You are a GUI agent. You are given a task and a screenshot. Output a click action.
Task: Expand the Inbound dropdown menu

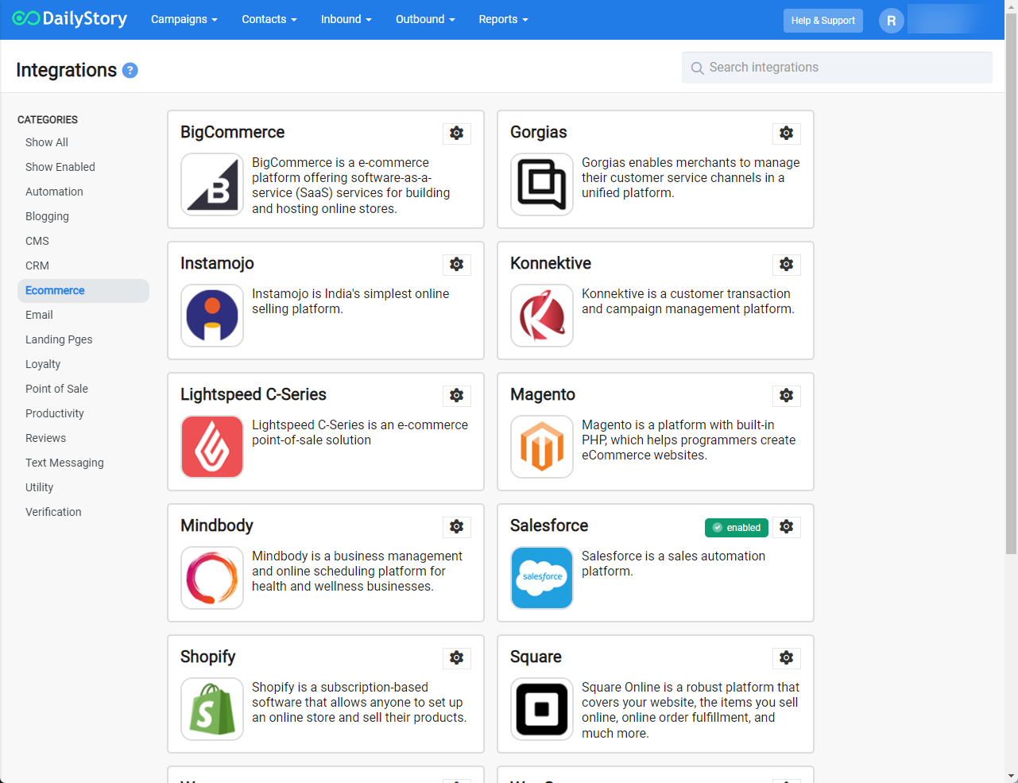[x=346, y=20]
